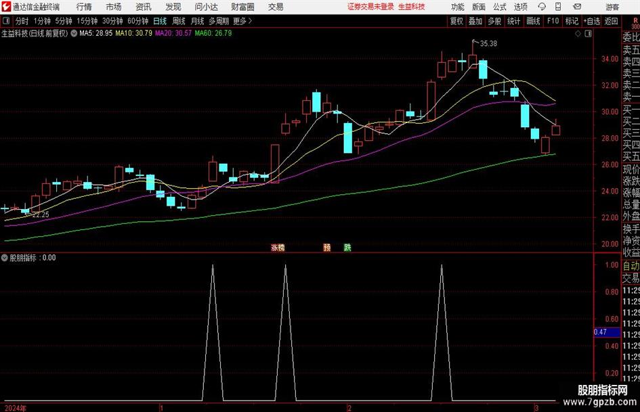Click the diamond icon above the chart
This screenshot has height=412, width=640.
(x=578, y=34)
